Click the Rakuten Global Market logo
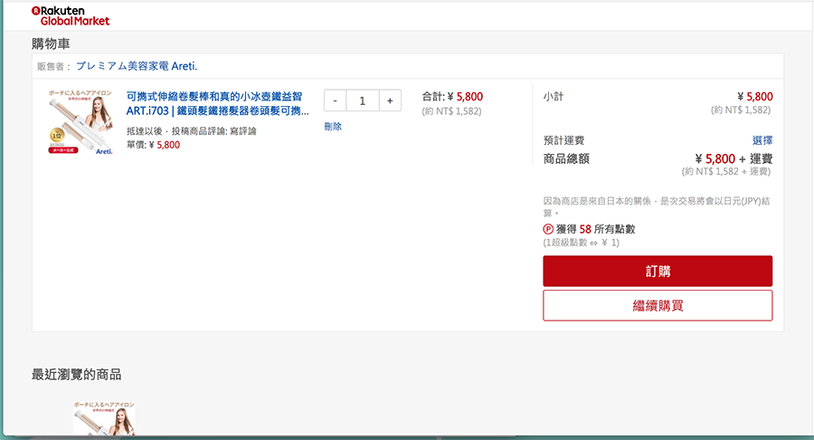This screenshot has width=814, height=440. [71, 14]
